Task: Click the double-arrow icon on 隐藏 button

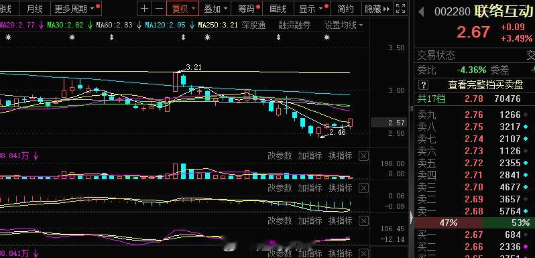Action: pyautogui.click(x=387, y=9)
